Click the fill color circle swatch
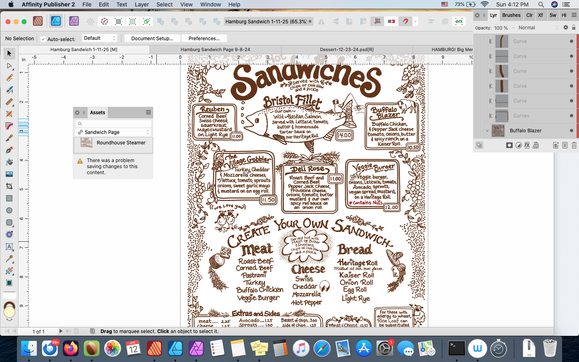 pos(9,312)
